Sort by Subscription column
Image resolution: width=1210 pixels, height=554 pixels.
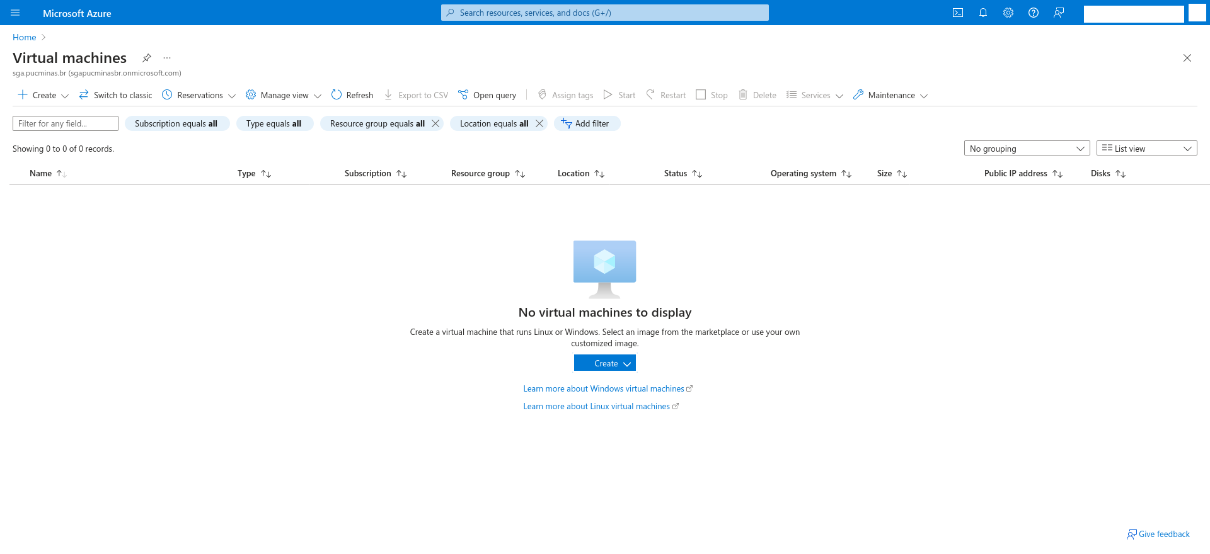point(376,173)
